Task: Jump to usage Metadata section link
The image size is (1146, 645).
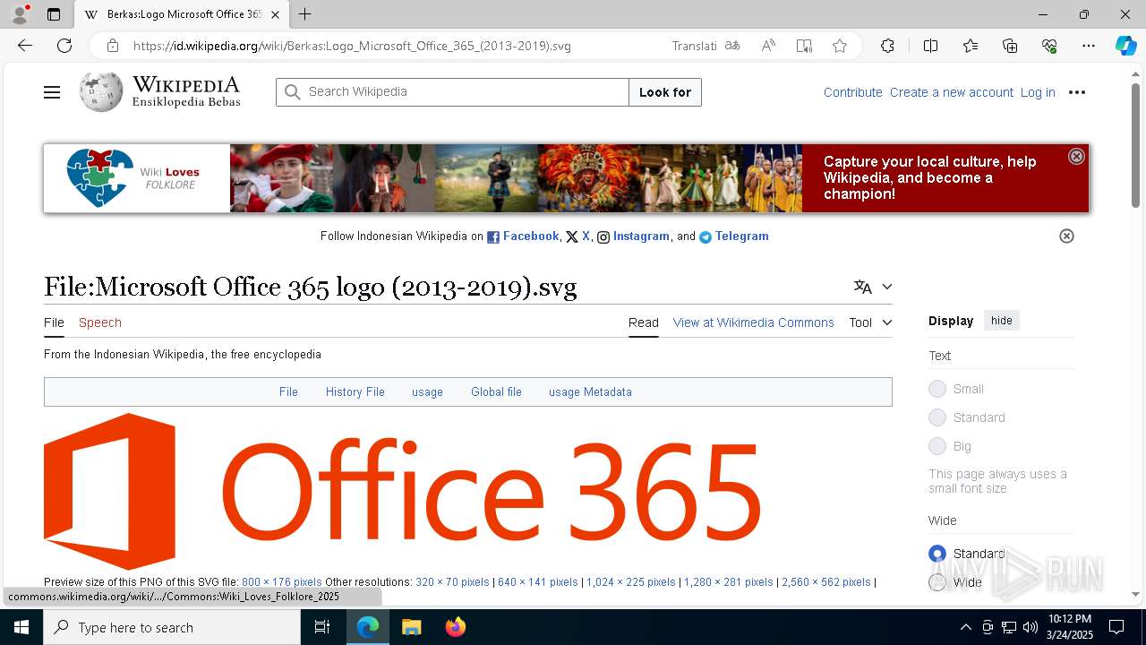Action: coord(590,391)
